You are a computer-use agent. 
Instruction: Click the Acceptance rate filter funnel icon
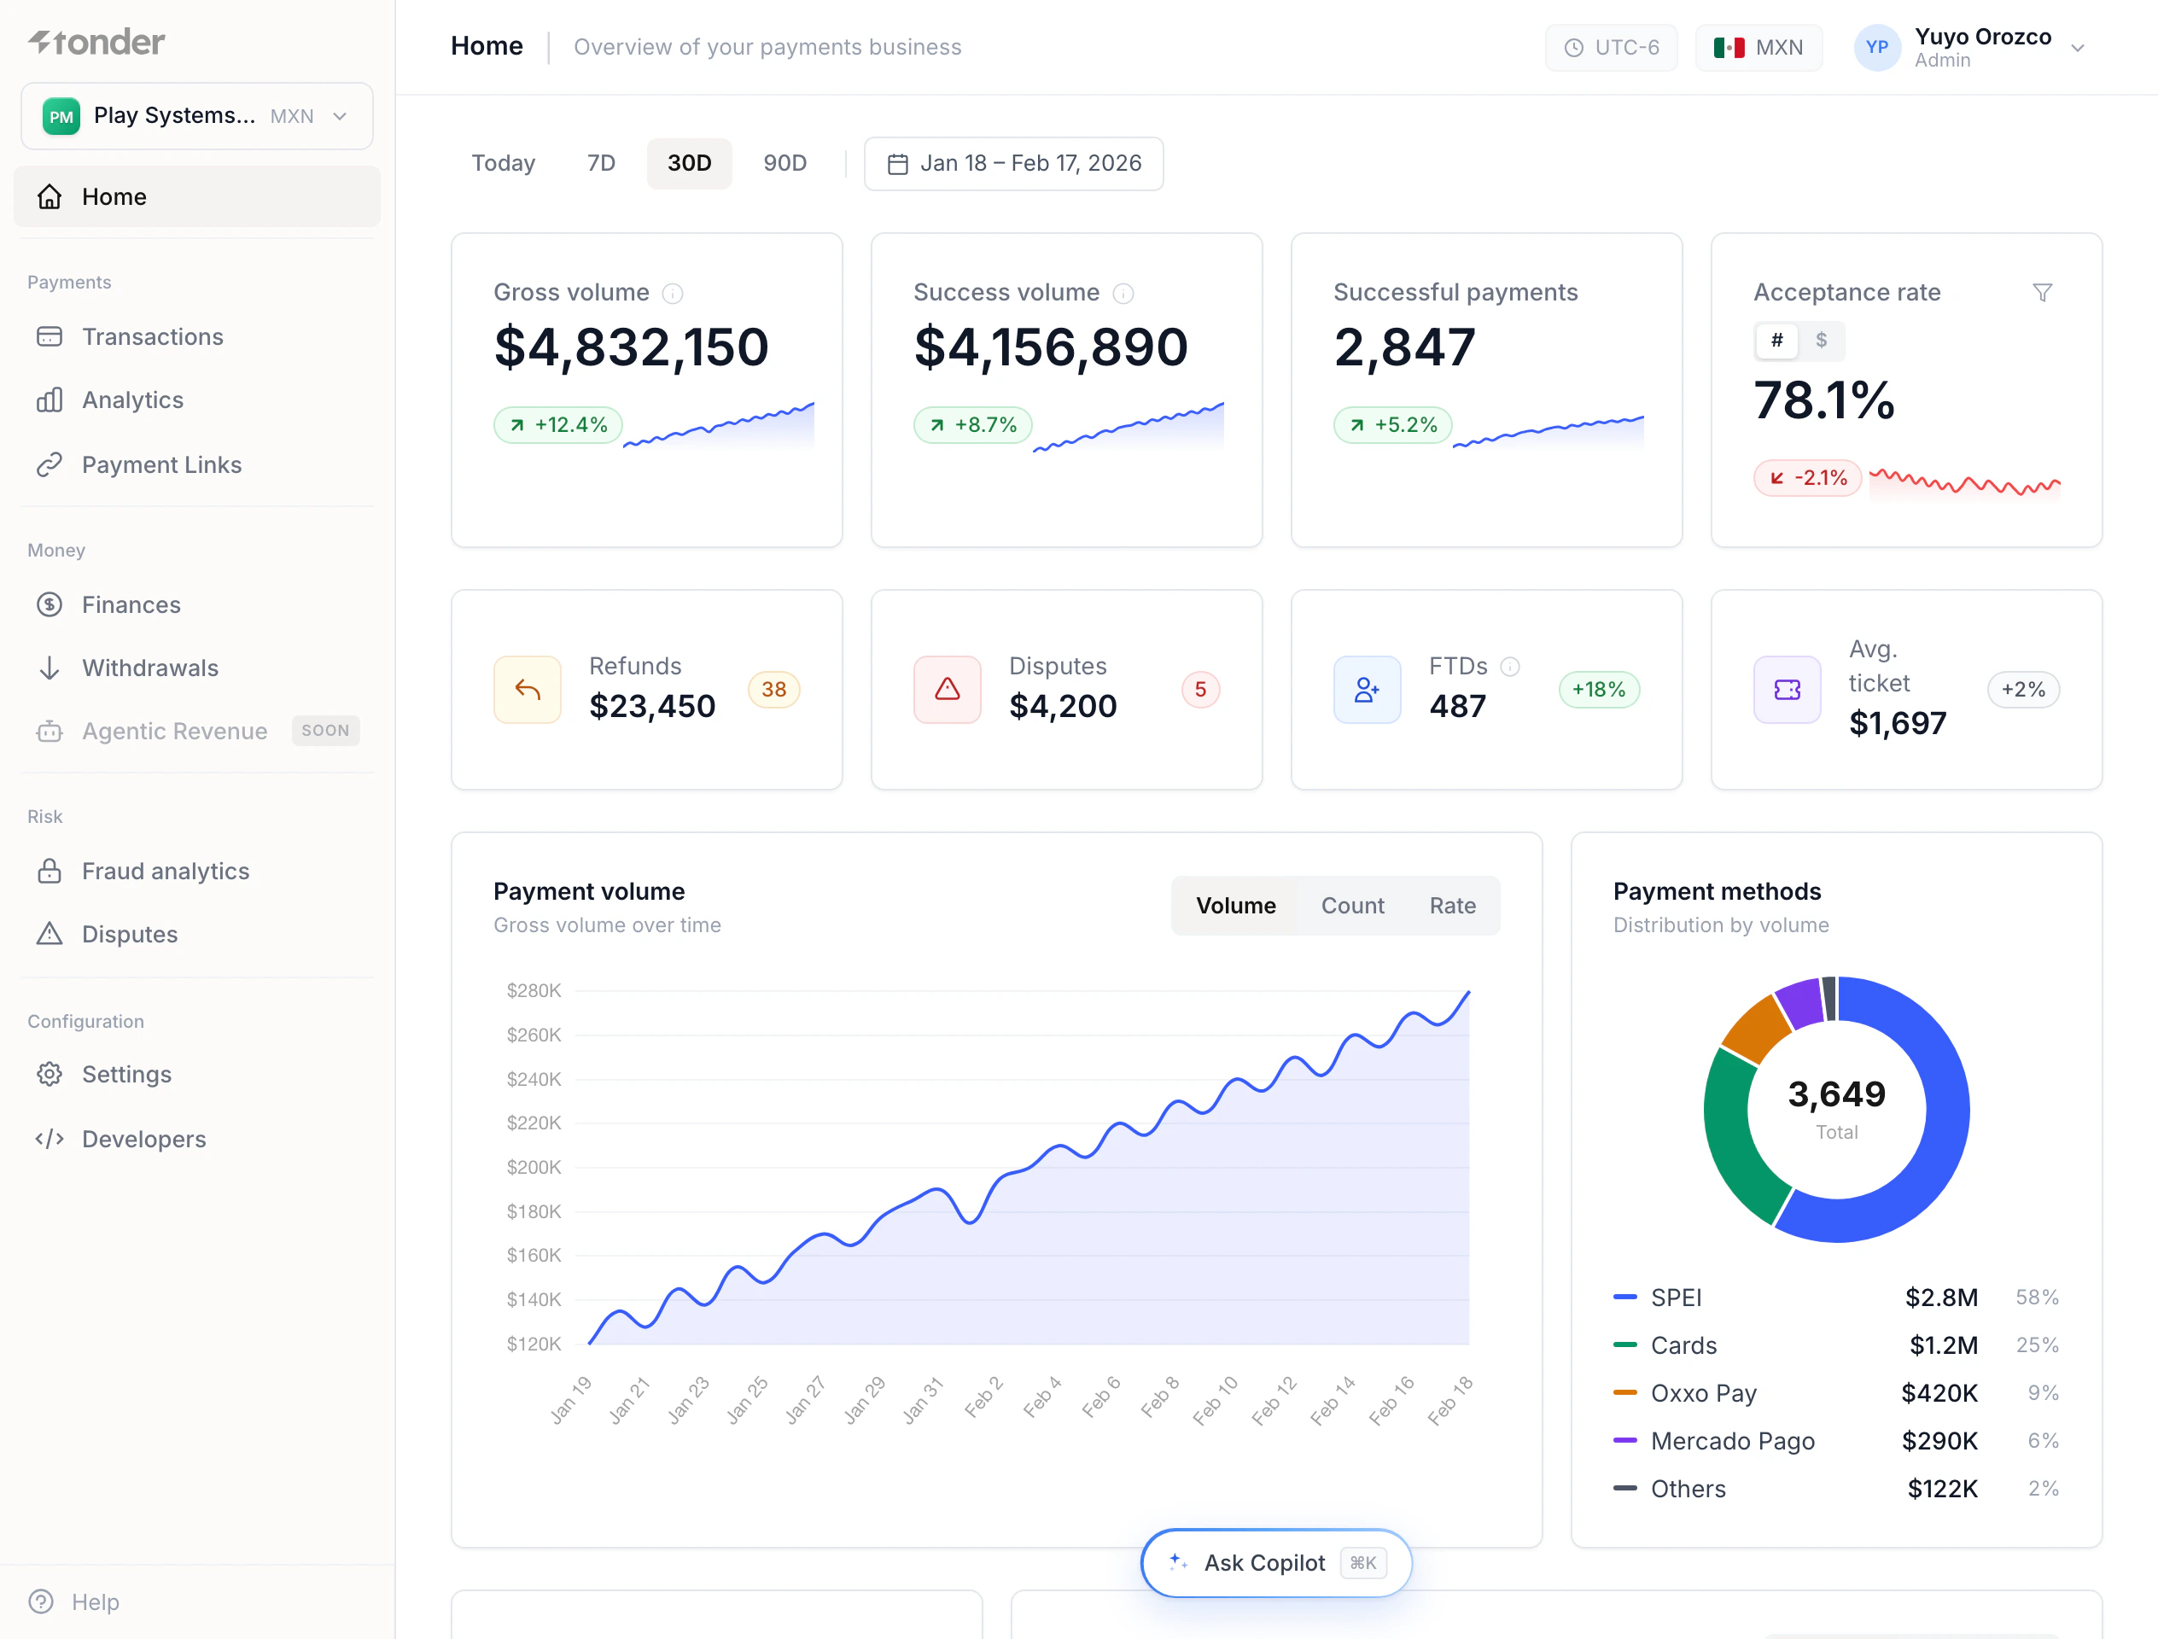[x=2043, y=293]
